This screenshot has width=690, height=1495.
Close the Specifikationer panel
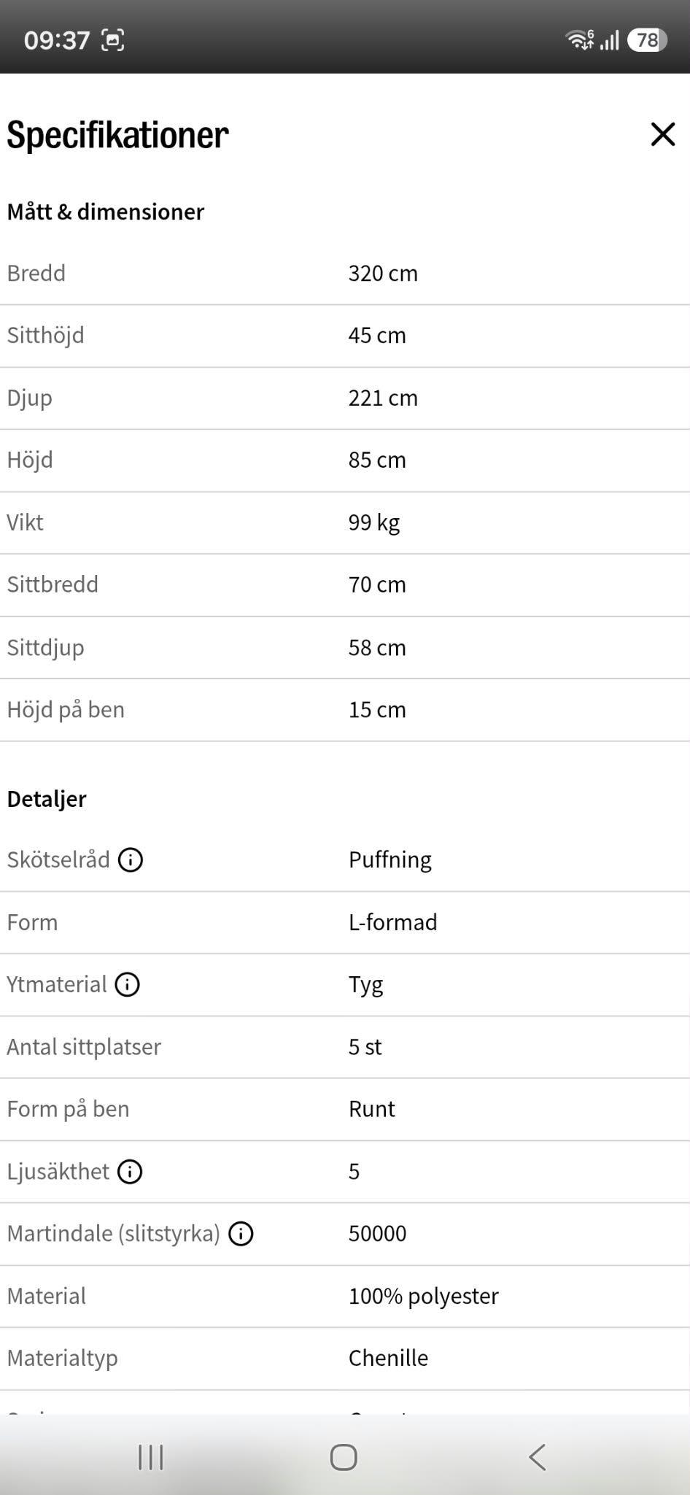click(662, 134)
